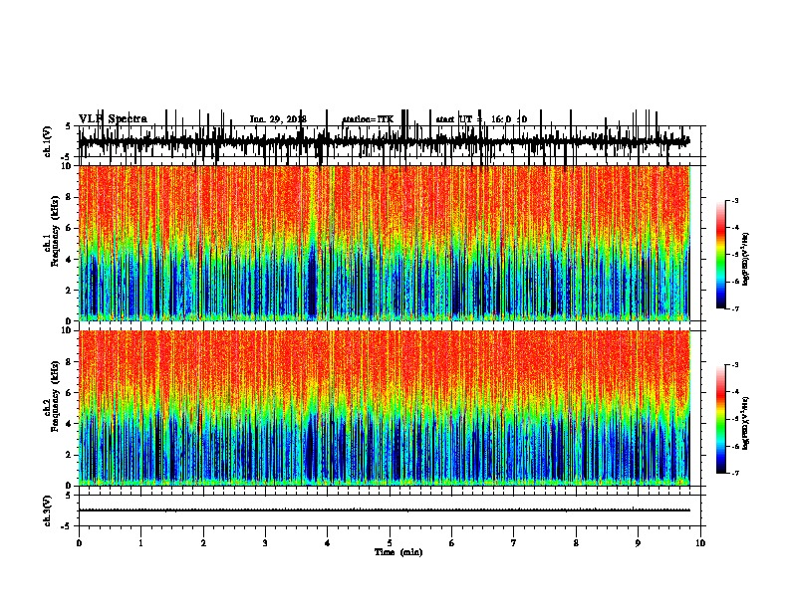Click the "-7" value on ch.2 color bar
Screen dimensions: 789x609
click(735, 474)
